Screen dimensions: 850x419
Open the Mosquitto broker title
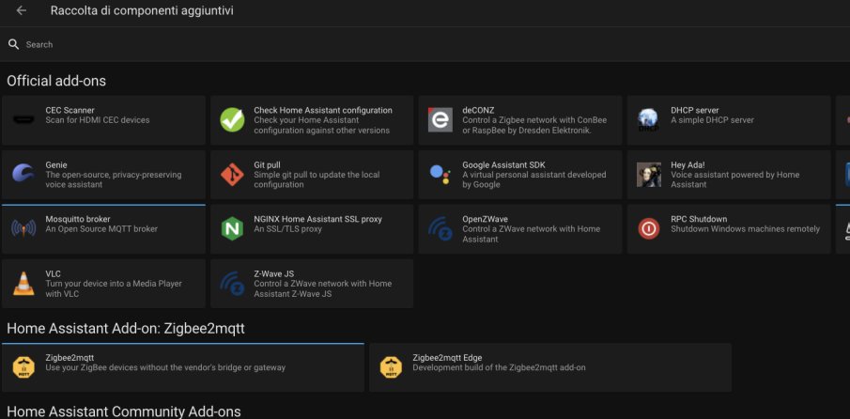tap(78, 219)
